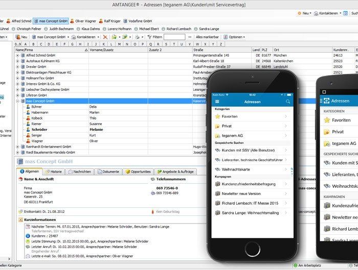Tap the search magnifier in the phone header
358x270 pixels.
[x=288, y=102]
